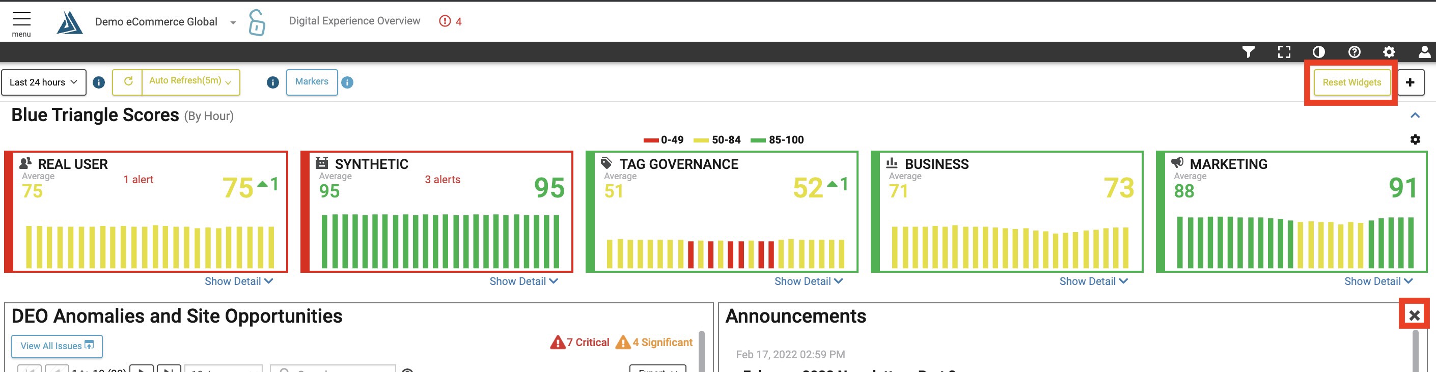The height and width of the screenshot is (372, 1436).
Task: Open settings gear in dark toolbar
Action: tap(1389, 52)
